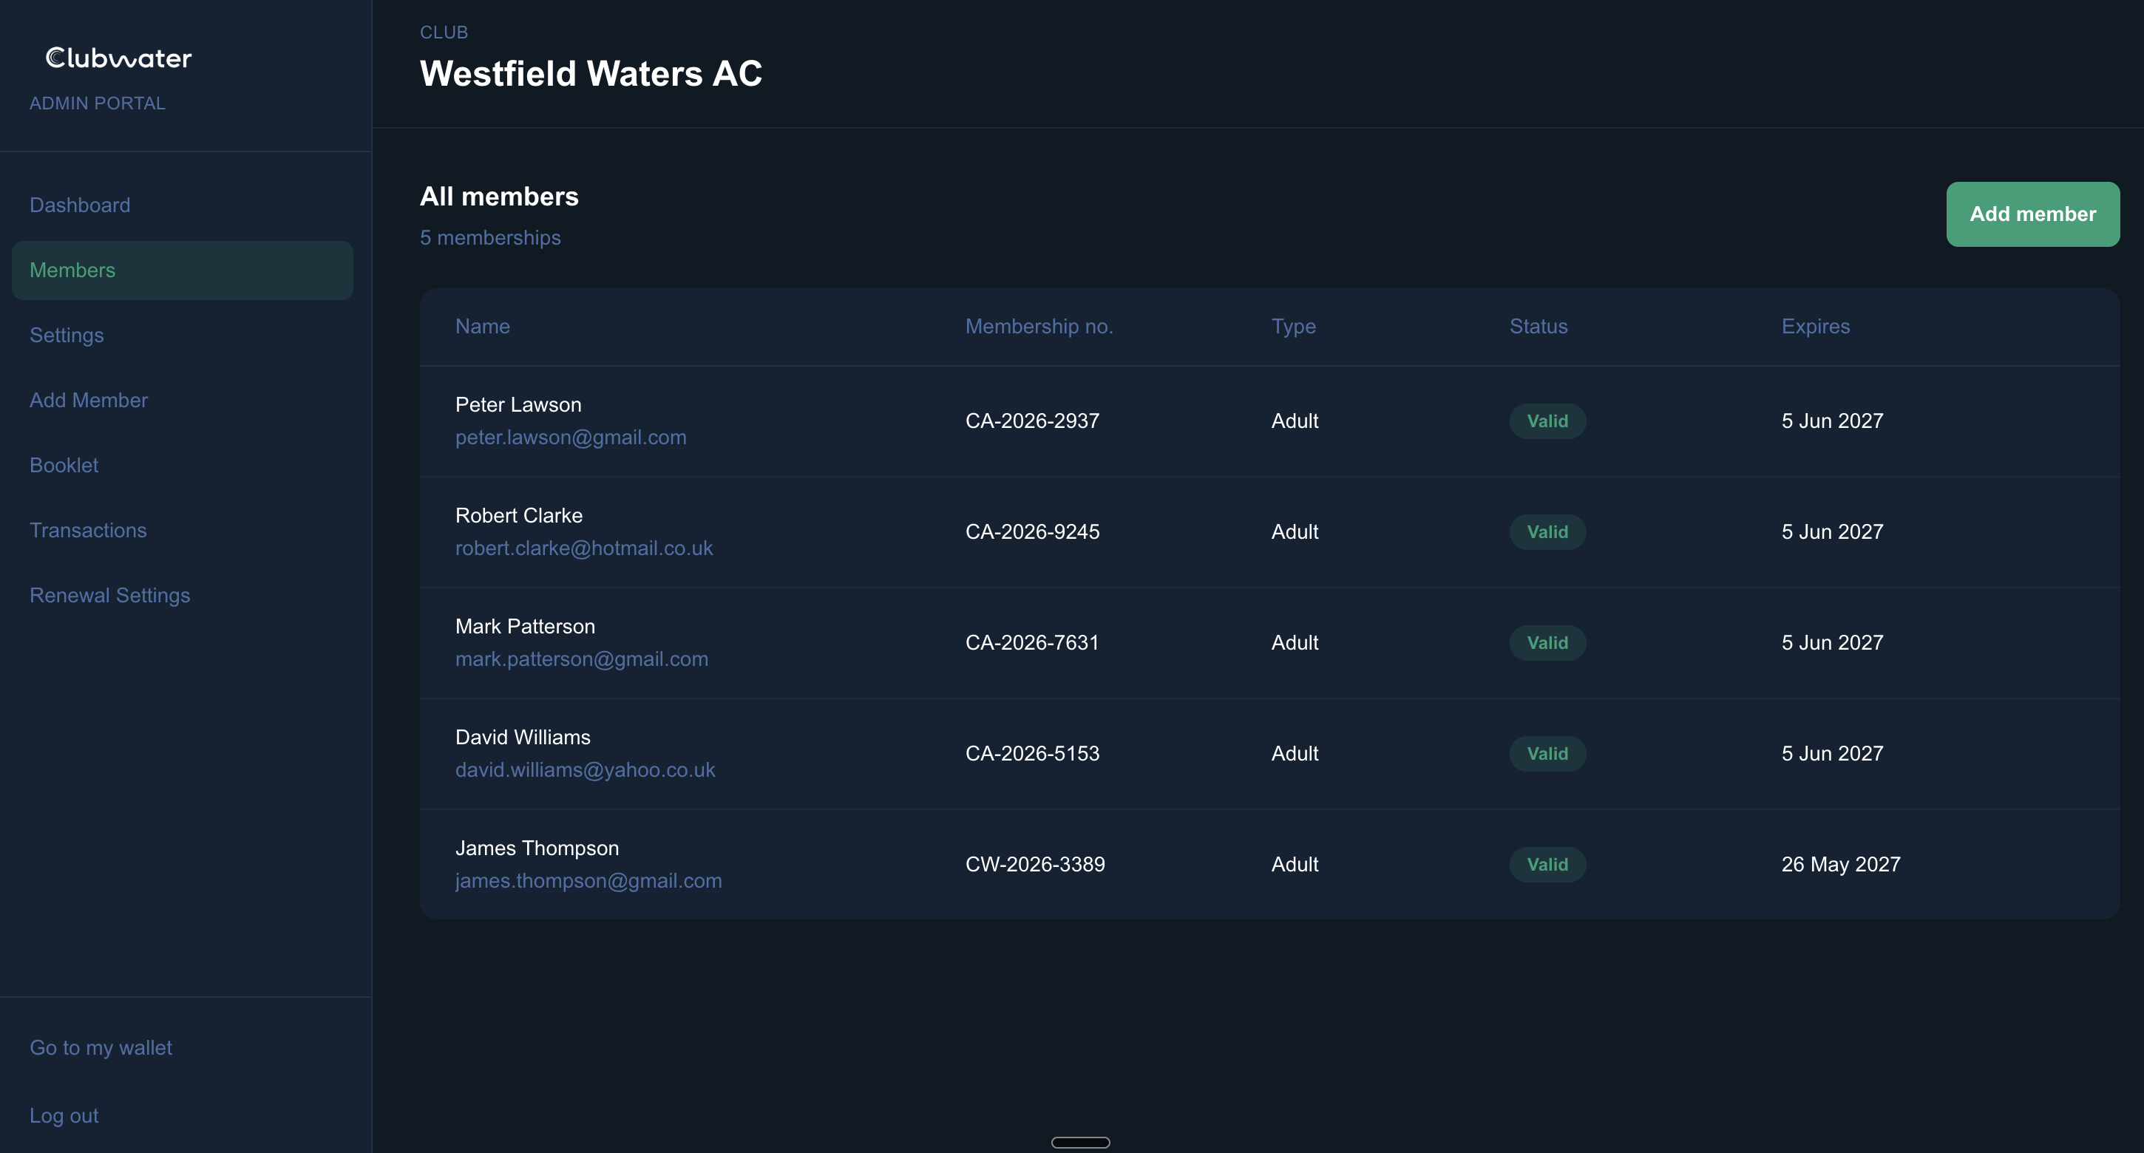The image size is (2144, 1153).
Task: Click Valid badge for Robert Clarke
Action: click(x=1547, y=531)
